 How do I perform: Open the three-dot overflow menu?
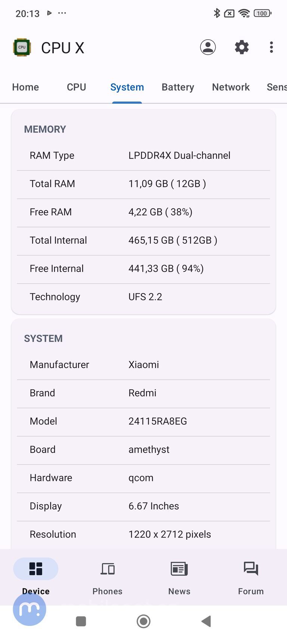click(271, 47)
